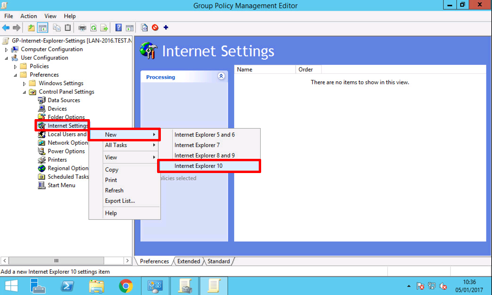The width and height of the screenshot is (492, 295).
Task: Click the tree pane scroll right arrow
Action: [x=127, y=260]
